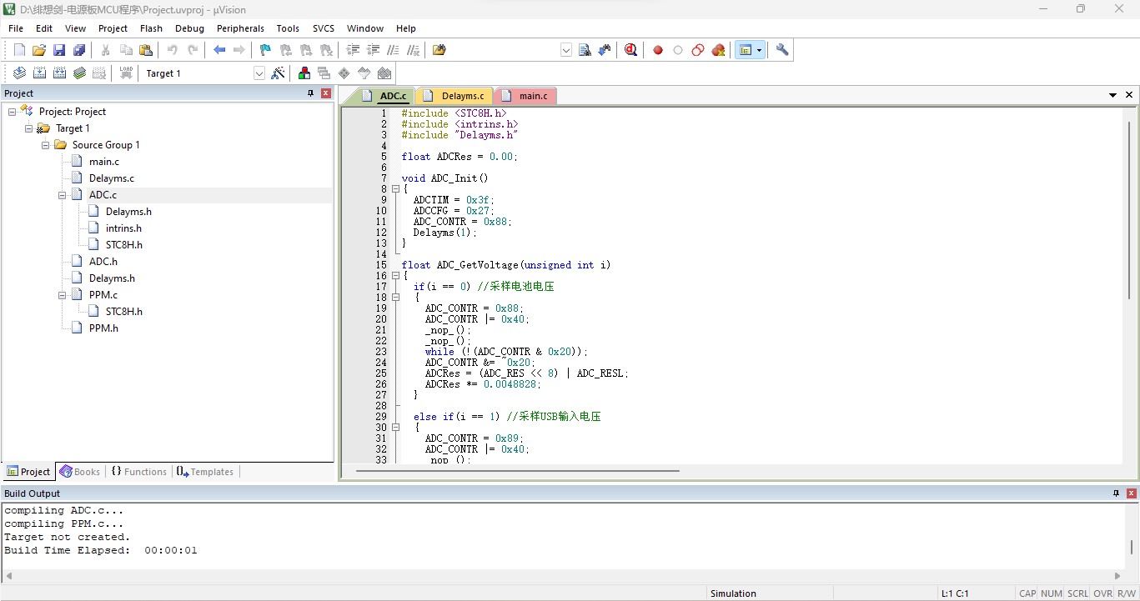This screenshot has height=601, width=1140.
Task: Select intrins.h under ADC.c
Action: click(123, 228)
